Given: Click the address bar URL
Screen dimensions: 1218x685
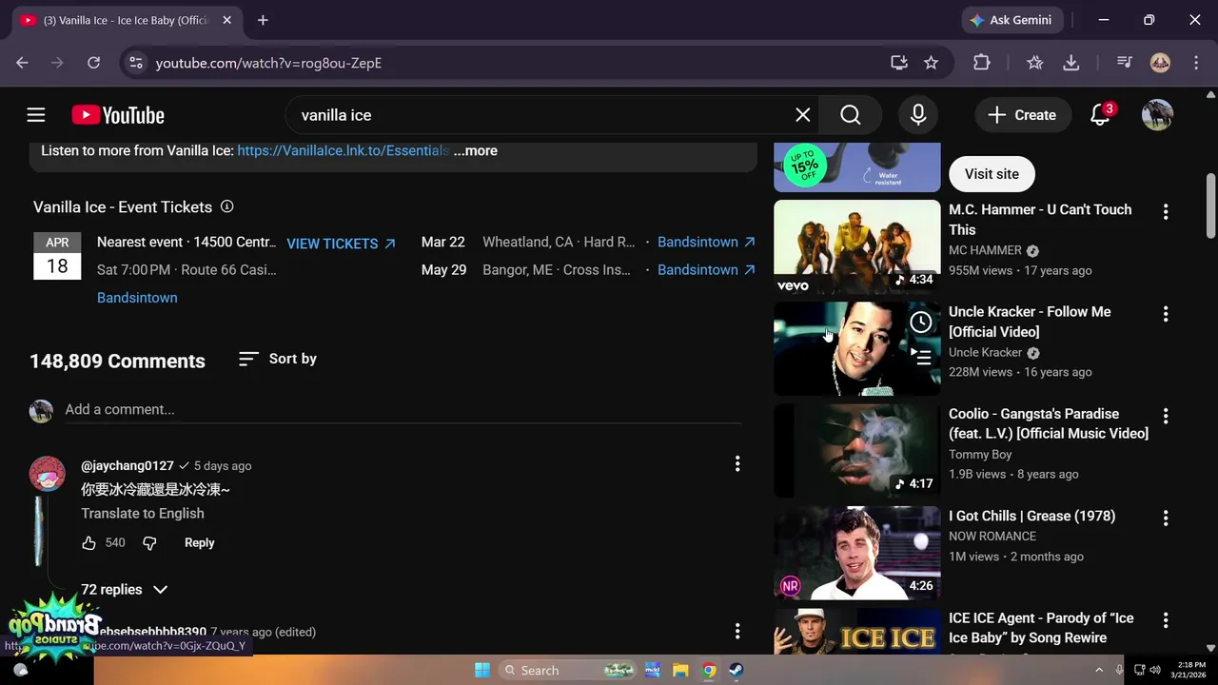Looking at the screenshot, I should [x=268, y=63].
